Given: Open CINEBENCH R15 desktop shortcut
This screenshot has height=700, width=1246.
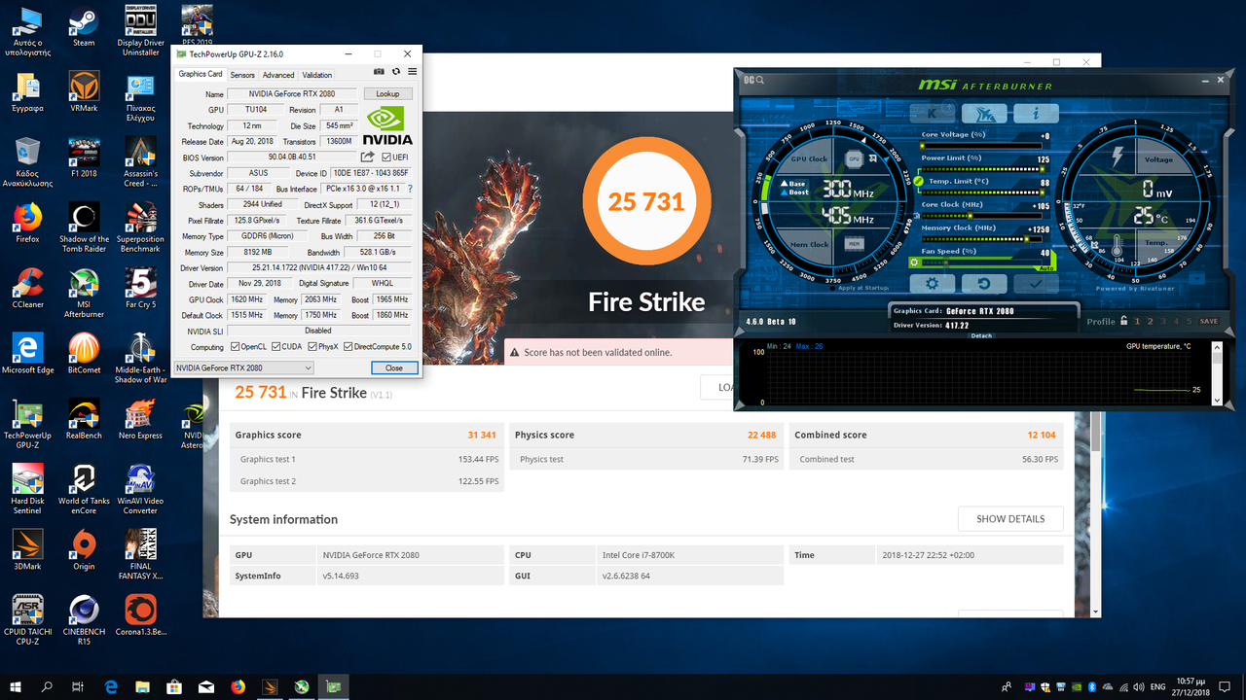Looking at the screenshot, I should click(84, 620).
